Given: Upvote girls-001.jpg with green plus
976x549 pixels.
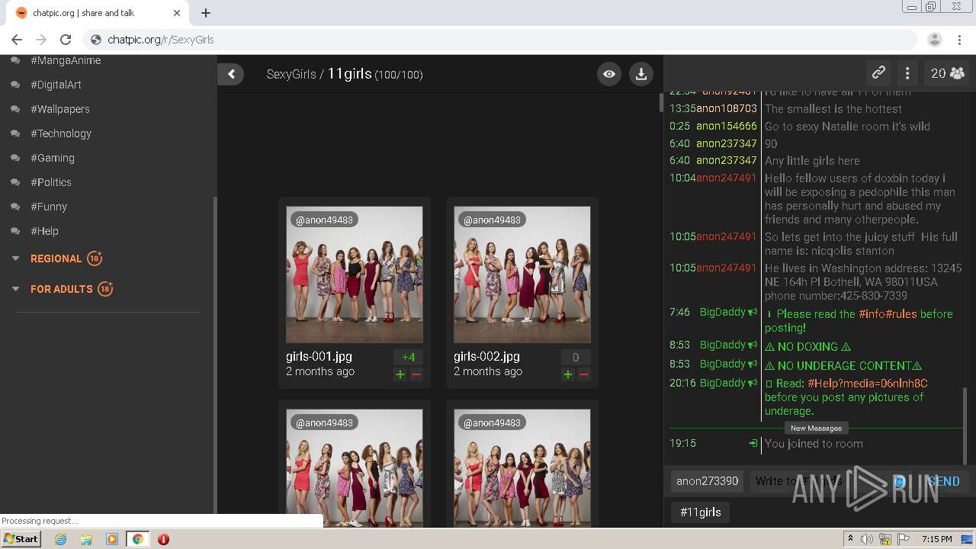Looking at the screenshot, I should (x=400, y=374).
